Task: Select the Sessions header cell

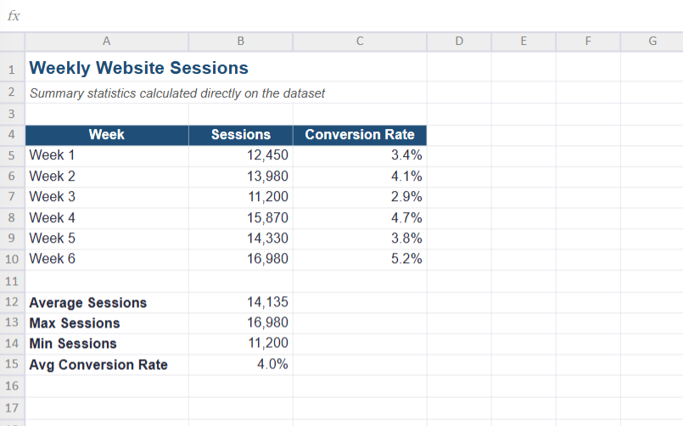Action: click(241, 135)
